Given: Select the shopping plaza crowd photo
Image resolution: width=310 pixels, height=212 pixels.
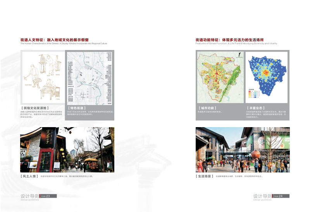Looking at the screenshot, I should tap(242, 150).
